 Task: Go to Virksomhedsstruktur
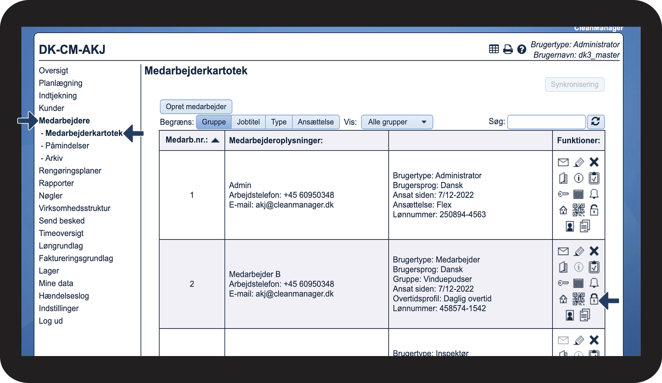tap(75, 208)
